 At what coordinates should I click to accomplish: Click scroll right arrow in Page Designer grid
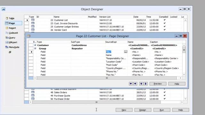[180, 78]
